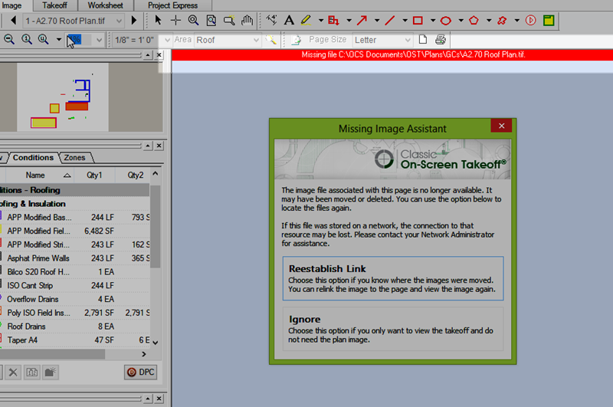Viewport: 613px width, 407px height.
Task: Select the red polygon annotation tool
Action: [474, 21]
